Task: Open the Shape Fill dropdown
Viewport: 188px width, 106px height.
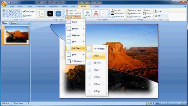Action: 72,10
